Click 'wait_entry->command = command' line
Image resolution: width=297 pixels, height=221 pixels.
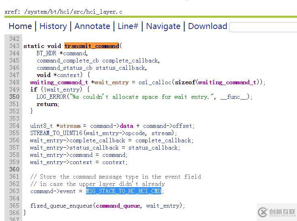pyautogui.click(x=79, y=155)
